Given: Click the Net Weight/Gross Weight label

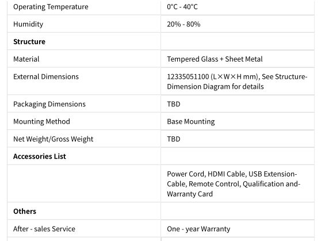Looking at the screenshot, I should (54, 139).
